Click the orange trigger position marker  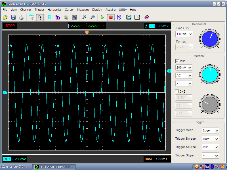[x=87, y=32]
